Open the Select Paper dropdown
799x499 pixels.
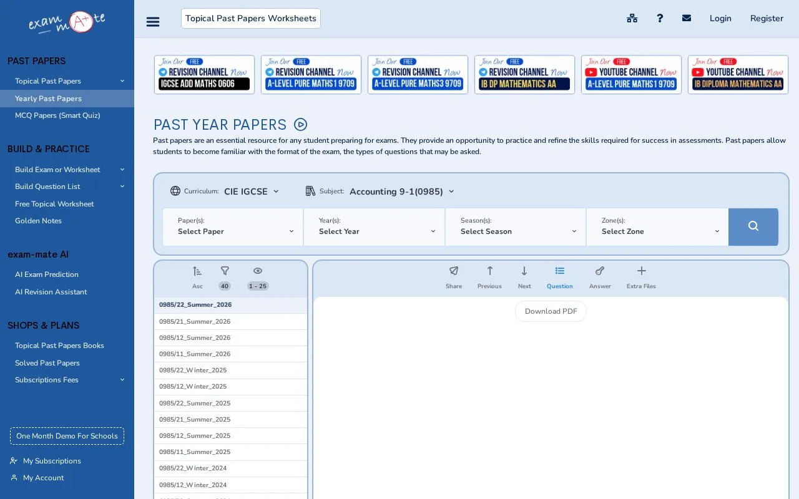tap(233, 226)
